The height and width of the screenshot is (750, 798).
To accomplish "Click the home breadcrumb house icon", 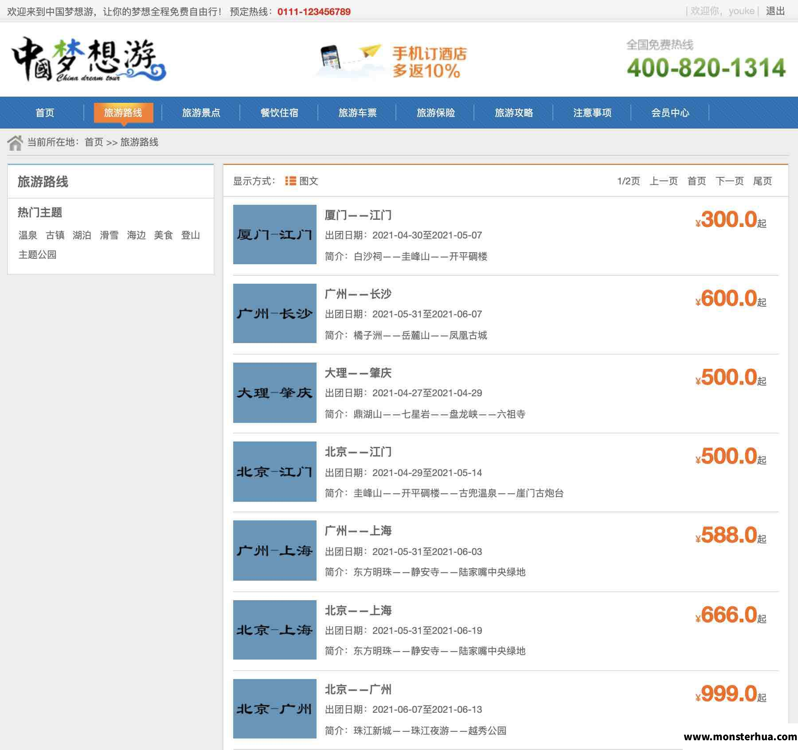I will pyautogui.click(x=15, y=142).
